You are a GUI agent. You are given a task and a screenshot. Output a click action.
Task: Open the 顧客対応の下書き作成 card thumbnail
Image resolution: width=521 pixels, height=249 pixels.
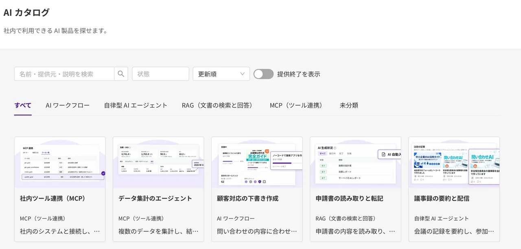tap(257, 162)
